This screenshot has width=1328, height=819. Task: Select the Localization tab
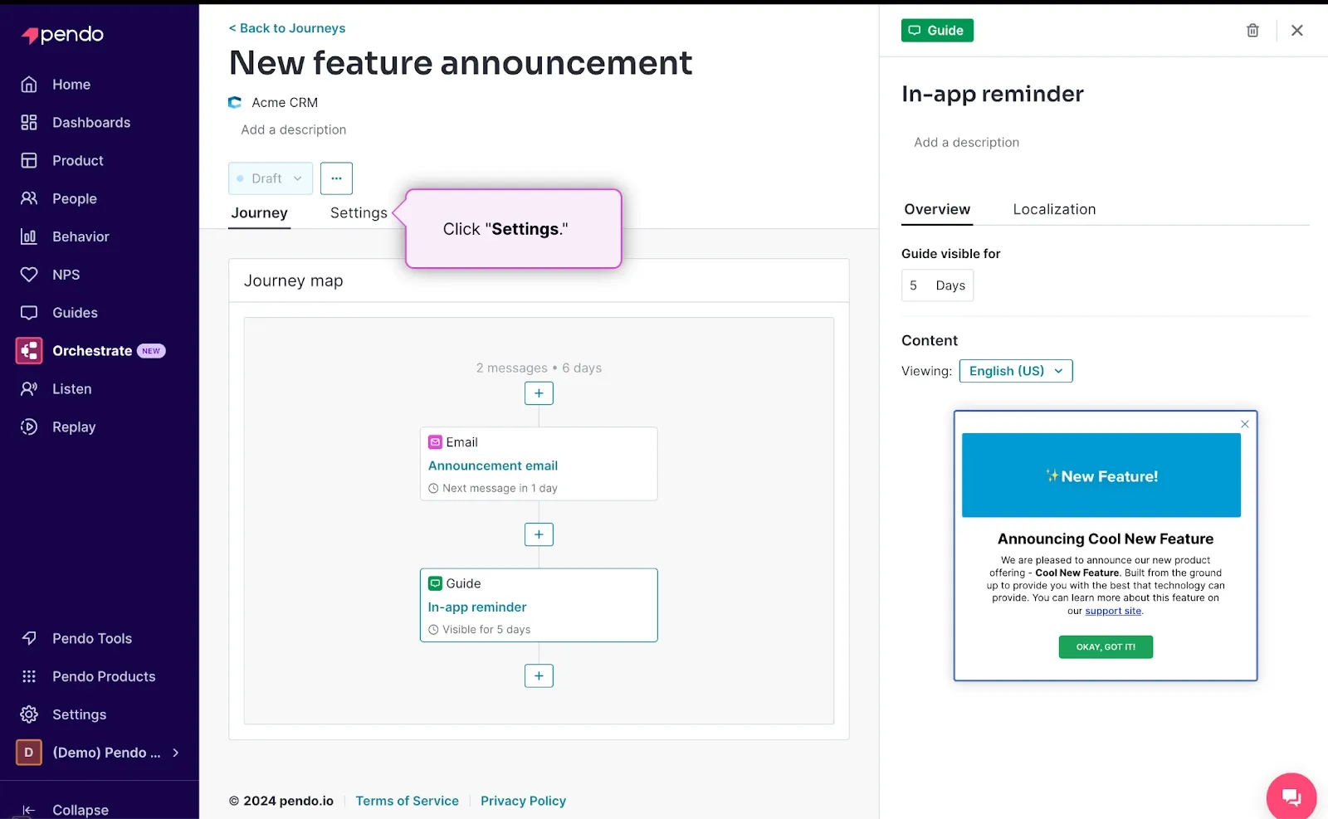pyautogui.click(x=1054, y=210)
